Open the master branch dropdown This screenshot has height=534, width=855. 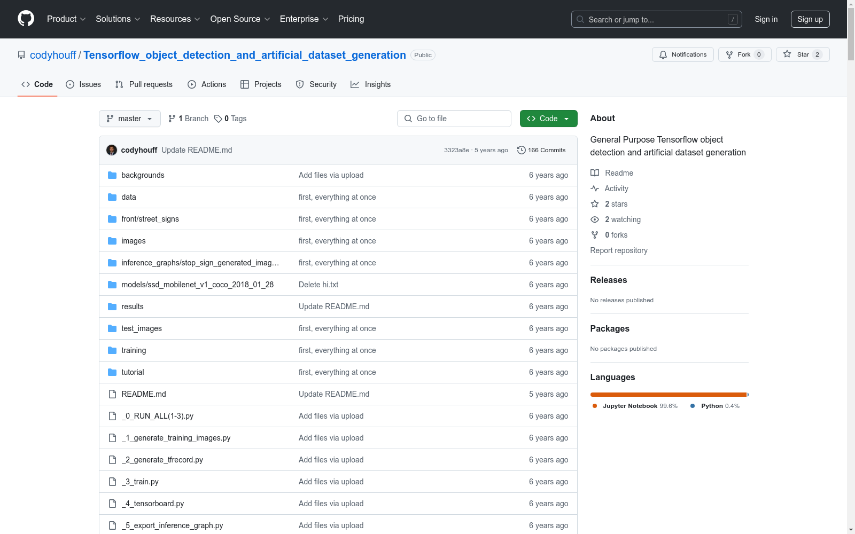coord(130,119)
